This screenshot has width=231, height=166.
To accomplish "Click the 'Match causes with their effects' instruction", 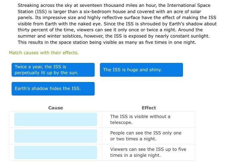I will 44,53.
